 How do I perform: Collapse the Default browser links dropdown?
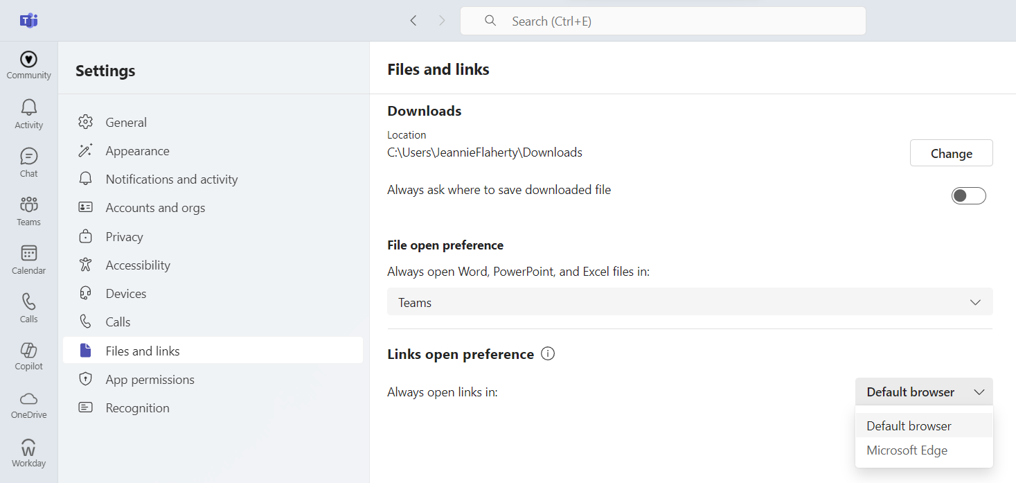pyautogui.click(x=923, y=392)
